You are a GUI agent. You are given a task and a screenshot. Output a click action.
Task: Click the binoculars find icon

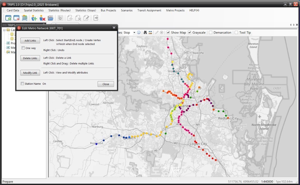tap(145, 32)
